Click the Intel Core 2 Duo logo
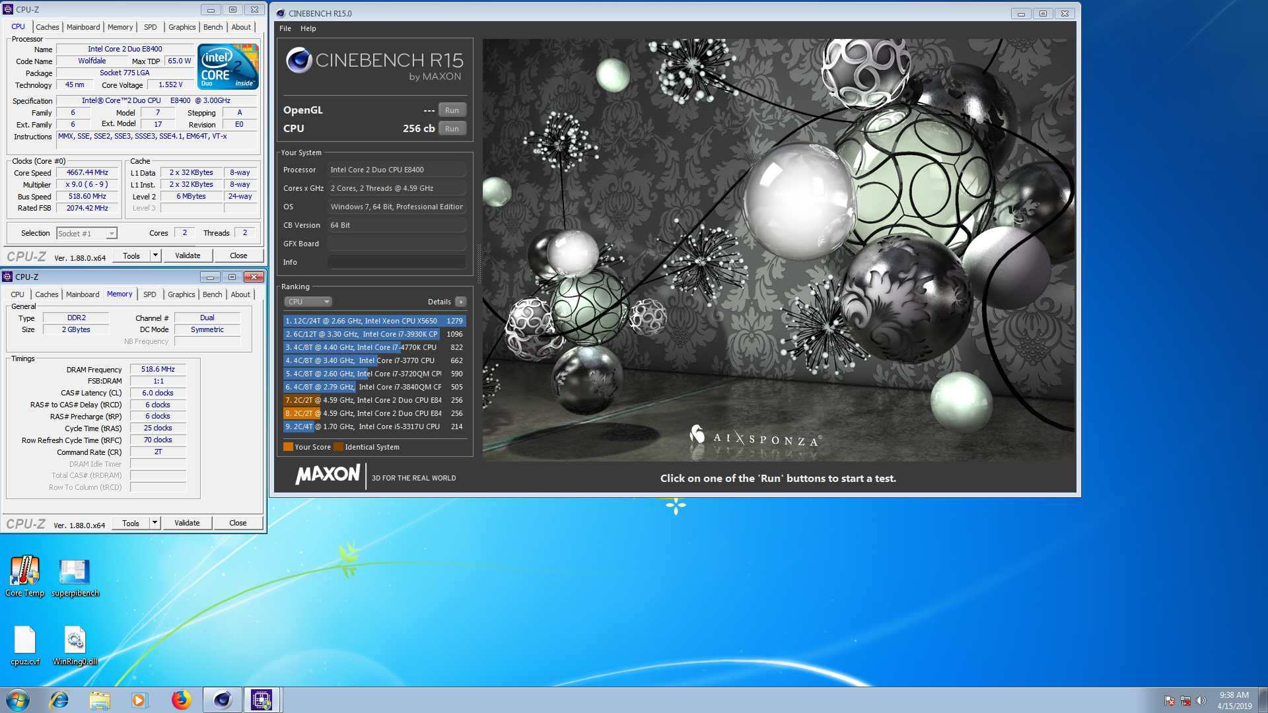 pyautogui.click(x=228, y=66)
